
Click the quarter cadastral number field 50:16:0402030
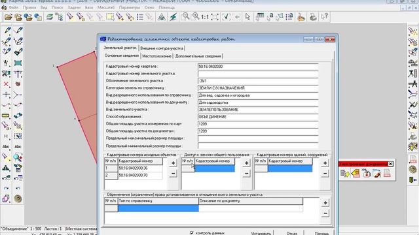(258, 67)
